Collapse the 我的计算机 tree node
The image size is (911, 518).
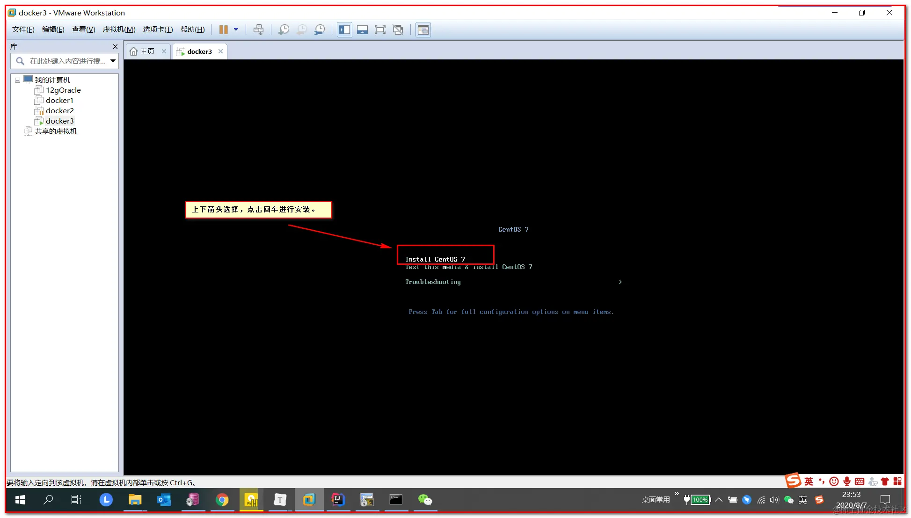click(x=18, y=80)
